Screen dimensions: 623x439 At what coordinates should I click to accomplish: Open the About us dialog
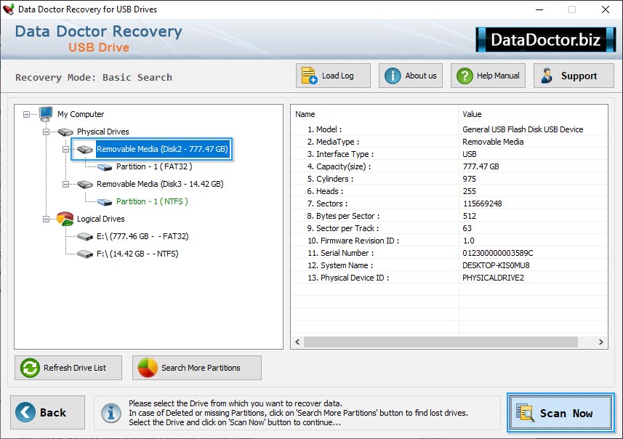411,76
